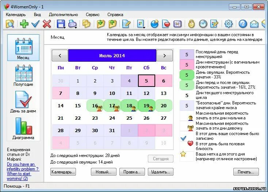The height and width of the screenshot is (192, 268).
Task: Click the Печать... button
Action: [246, 172]
